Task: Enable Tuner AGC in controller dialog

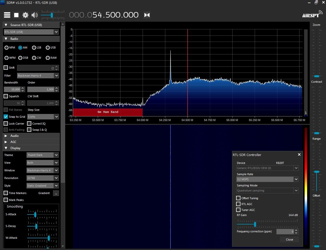Action: (238, 210)
